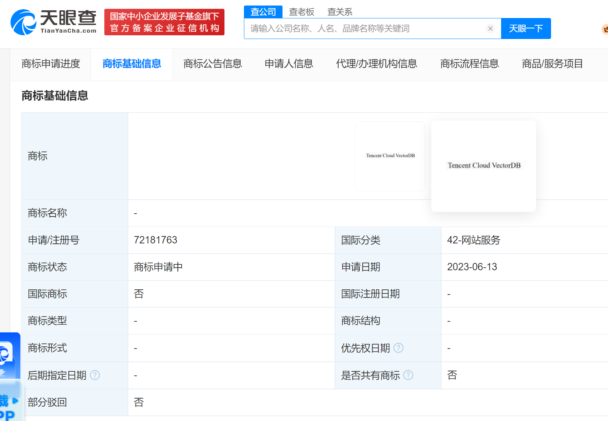
Task: Select the 查公司 search tab
Action: 263,12
